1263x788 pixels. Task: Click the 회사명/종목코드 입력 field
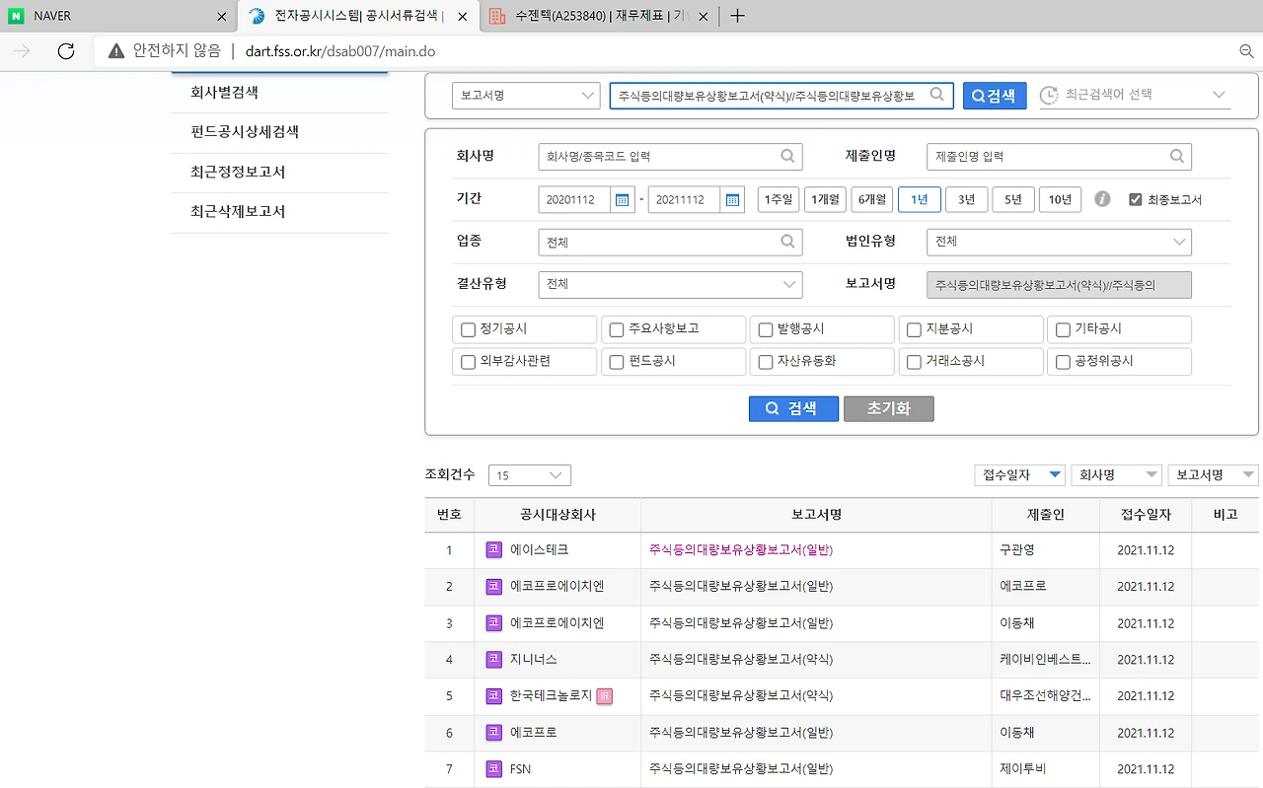point(670,156)
